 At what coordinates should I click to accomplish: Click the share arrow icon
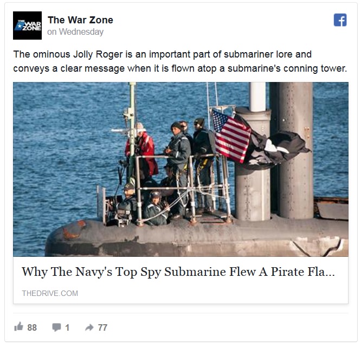point(89,327)
